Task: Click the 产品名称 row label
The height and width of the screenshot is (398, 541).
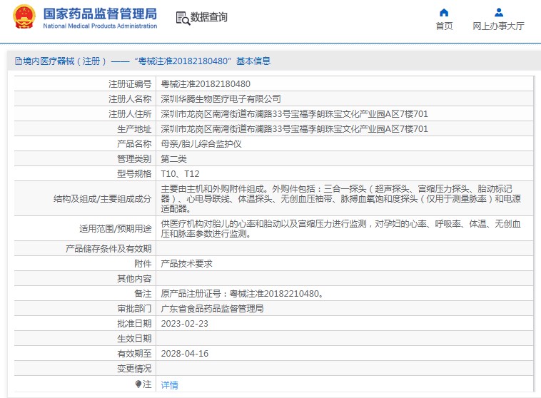Action: 134,144
